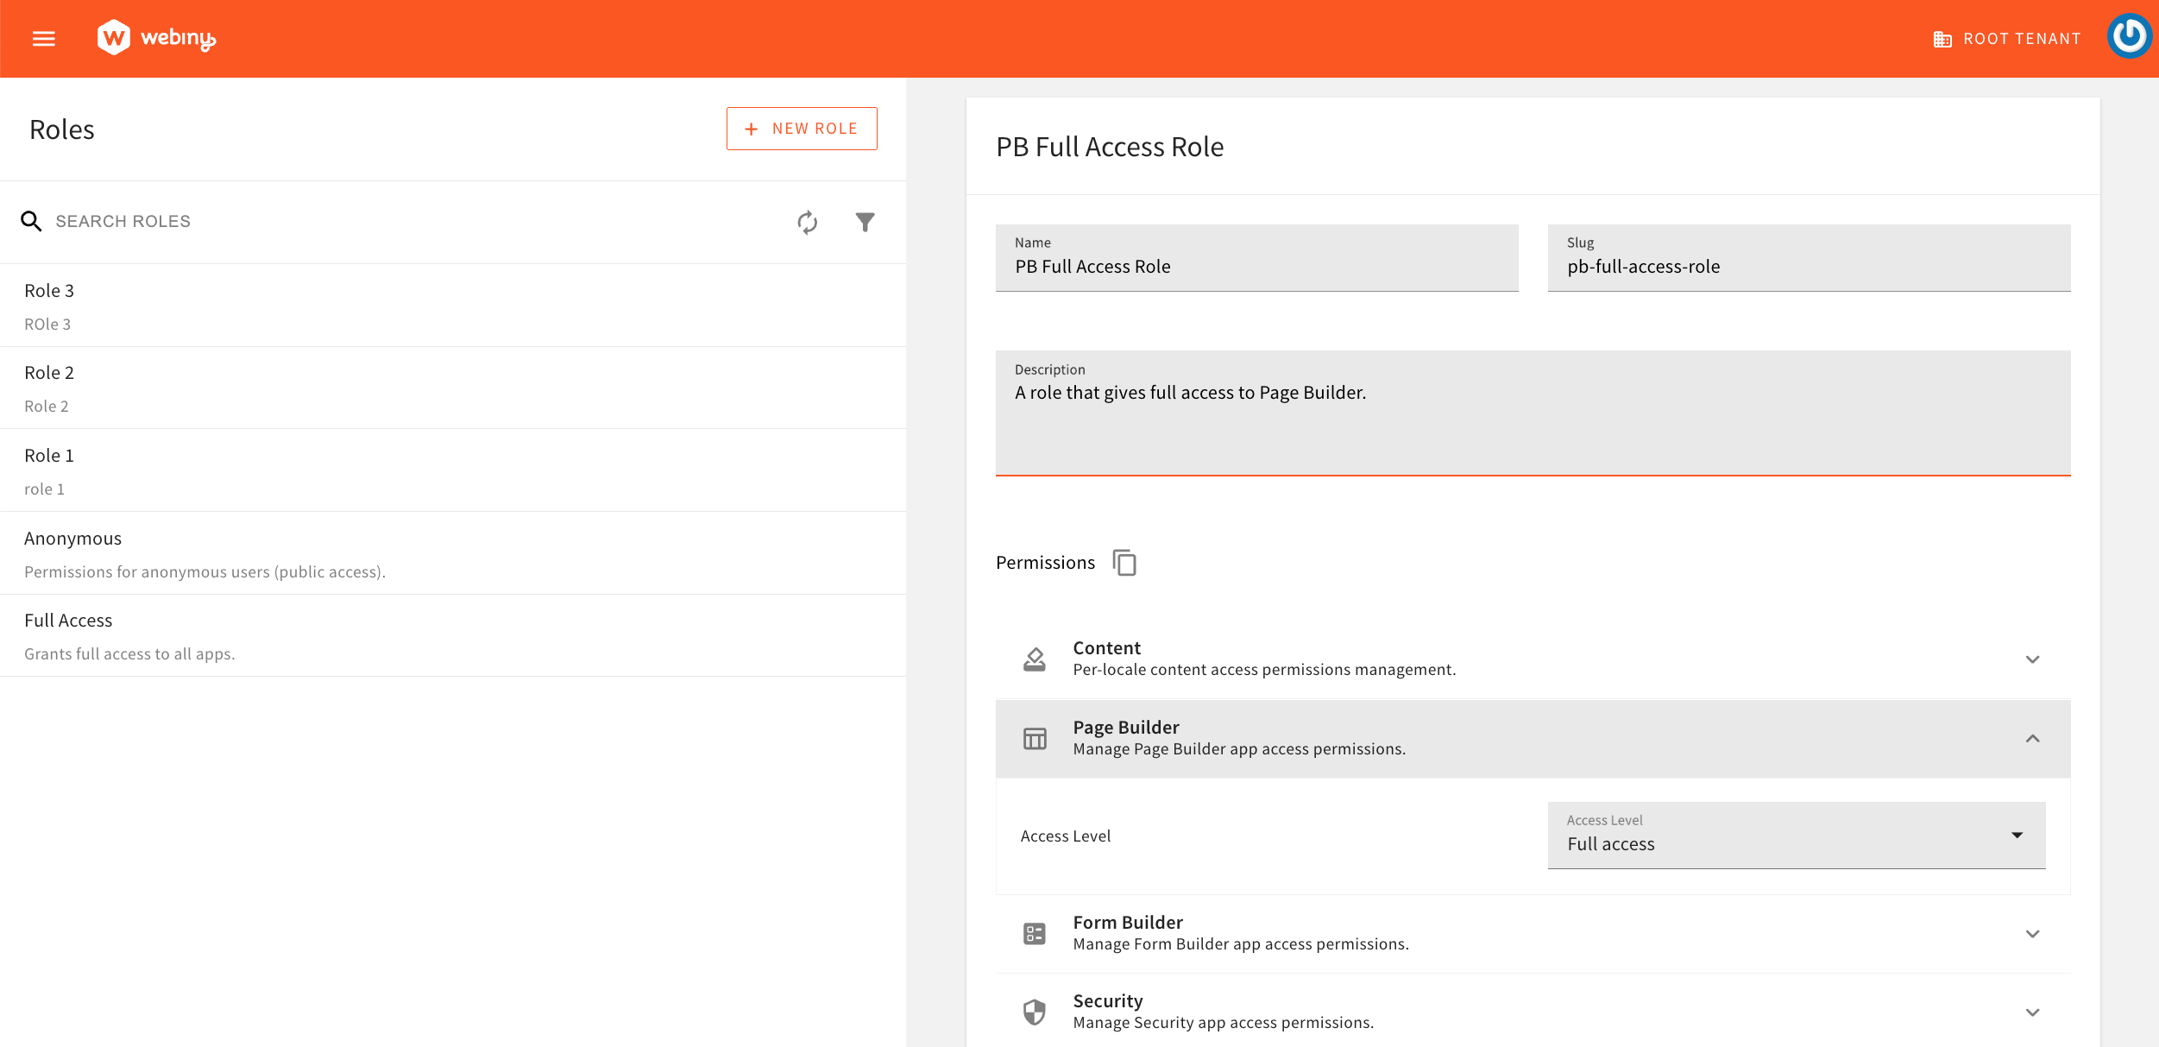Expand the Security permissions section
Screen dimensions: 2159x1047
click(x=2034, y=1012)
